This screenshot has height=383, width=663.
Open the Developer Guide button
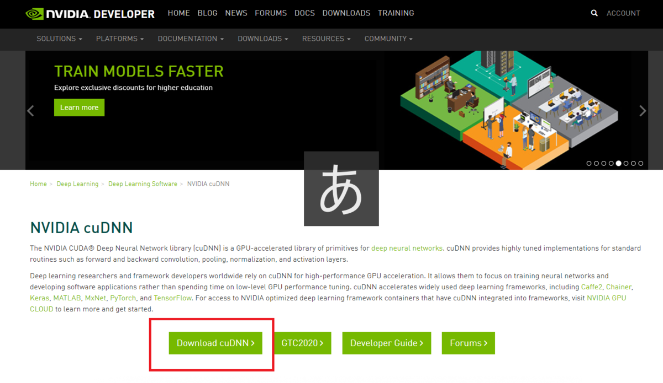(387, 343)
